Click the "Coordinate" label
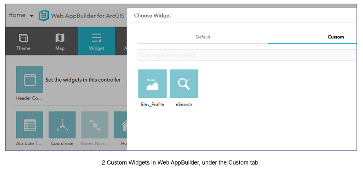This screenshot has width=363, height=178. click(x=62, y=144)
